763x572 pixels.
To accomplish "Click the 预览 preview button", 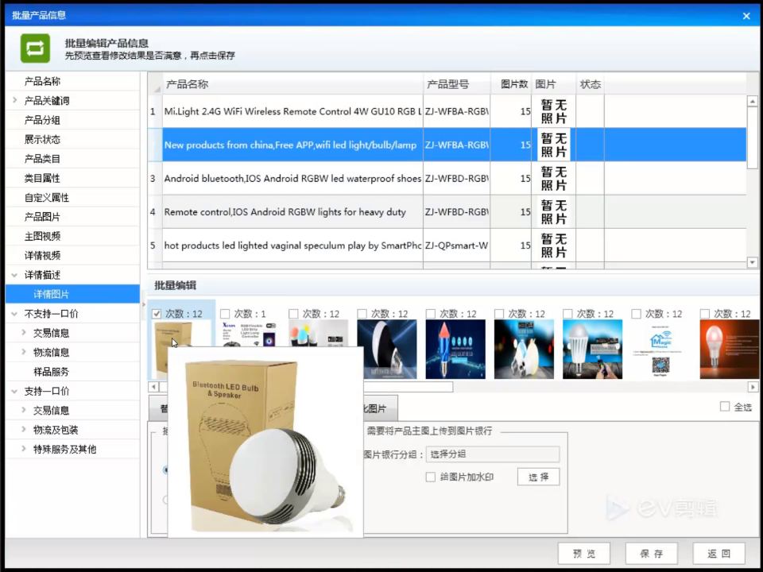I will pyautogui.click(x=584, y=554).
